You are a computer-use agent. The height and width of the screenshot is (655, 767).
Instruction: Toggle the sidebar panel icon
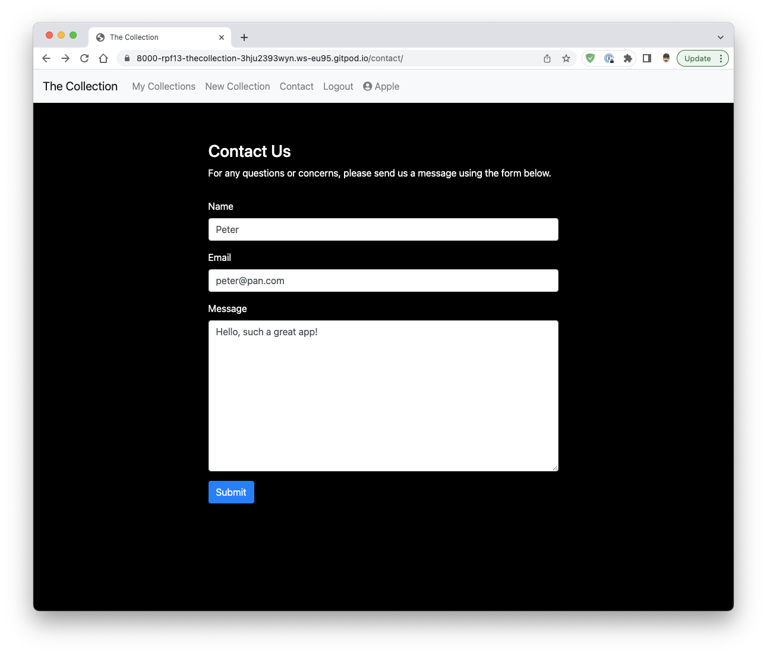(x=647, y=58)
